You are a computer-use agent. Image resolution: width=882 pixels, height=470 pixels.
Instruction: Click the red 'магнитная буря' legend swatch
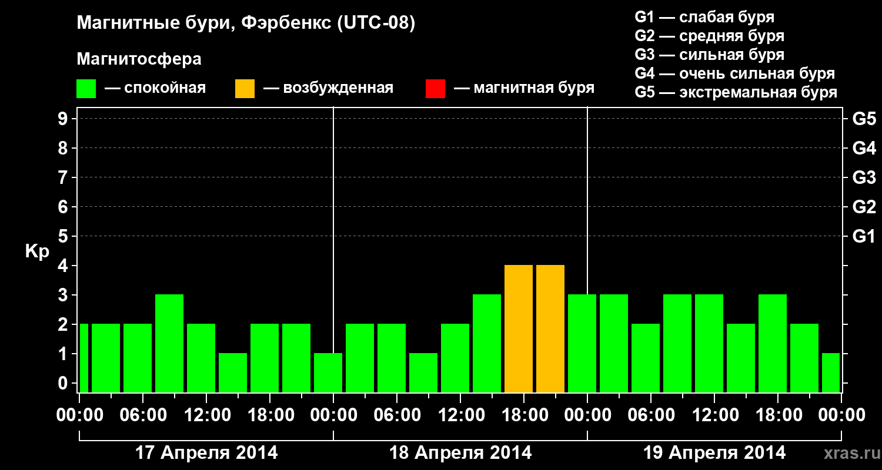click(x=435, y=89)
